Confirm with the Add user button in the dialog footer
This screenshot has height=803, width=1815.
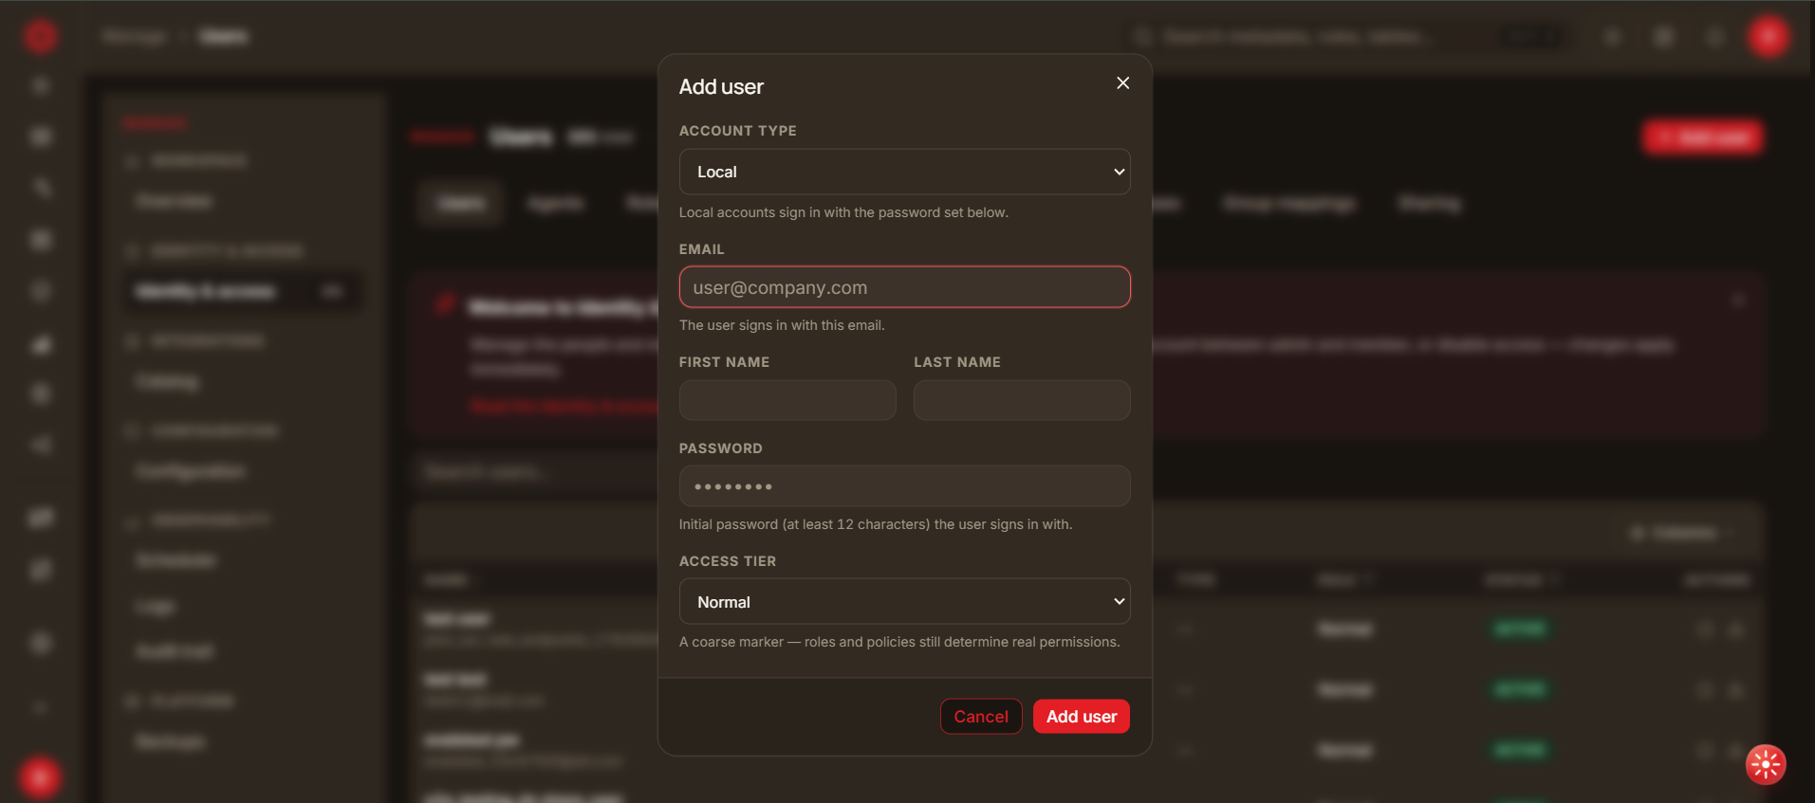pyautogui.click(x=1082, y=717)
